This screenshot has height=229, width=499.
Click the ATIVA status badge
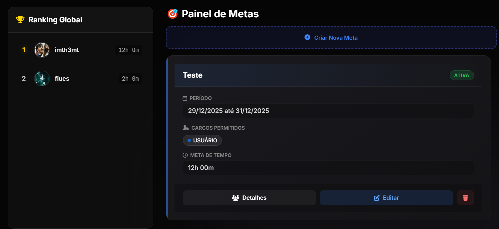tap(461, 75)
